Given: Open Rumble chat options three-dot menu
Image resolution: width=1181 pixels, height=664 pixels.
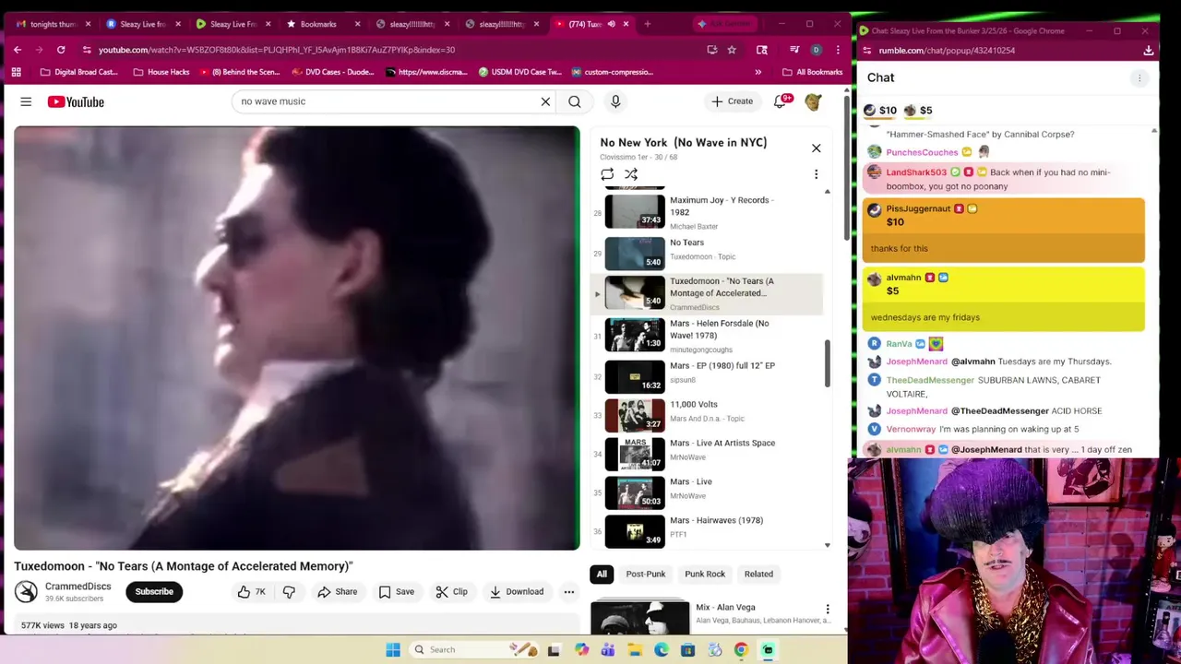Looking at the screenshot, I should (x=1139, y=78).
